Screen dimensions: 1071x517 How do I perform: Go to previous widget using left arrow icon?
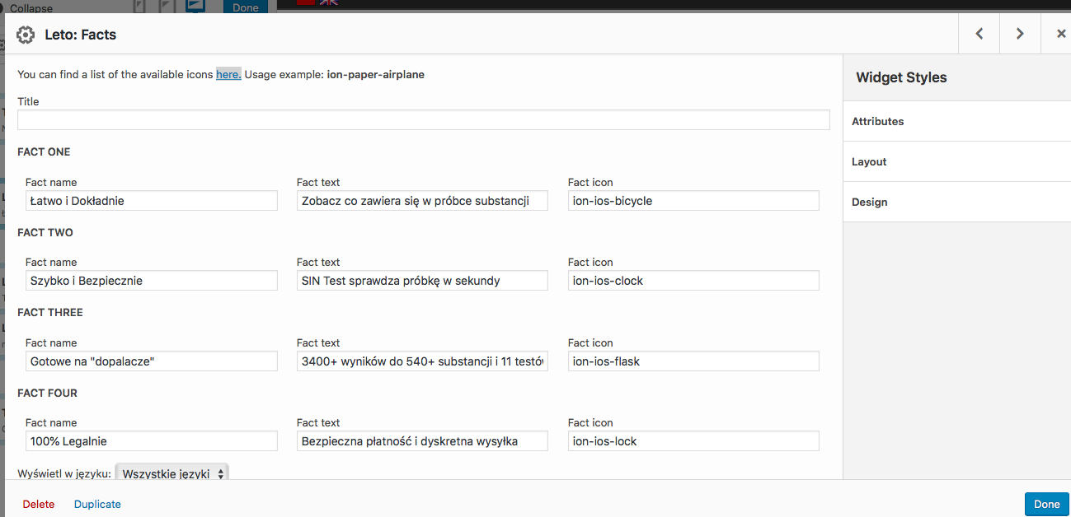[x=979, y=34]
